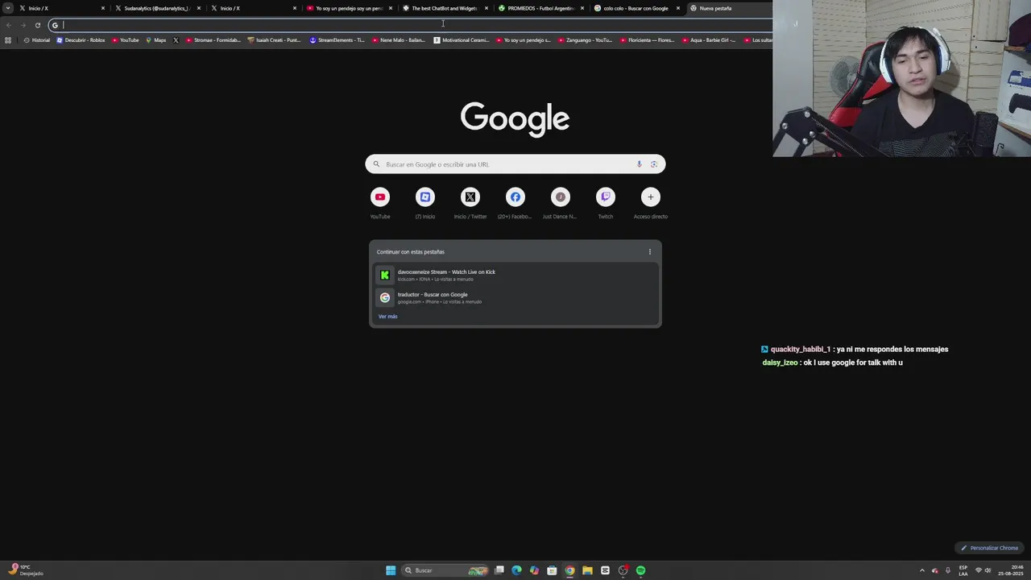This screenshot has width=1031, height=580.
Task: Open File Explorer from the taskbar
Action: click(x=587, y=570)
